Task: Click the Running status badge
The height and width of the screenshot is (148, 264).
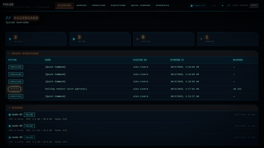Action: pos(15,89)
